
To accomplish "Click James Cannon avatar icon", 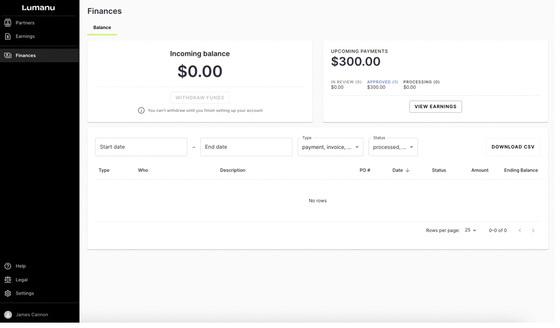I will (x=8, y=315).
